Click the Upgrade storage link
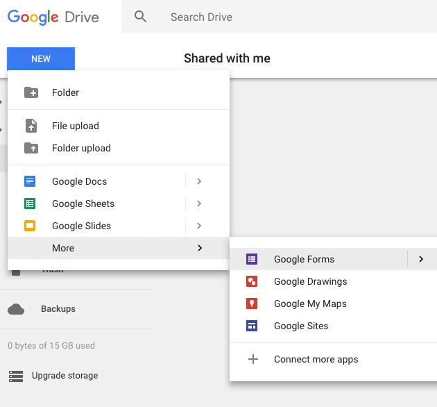Screen dimensions: 437x407 coord(65,376)
